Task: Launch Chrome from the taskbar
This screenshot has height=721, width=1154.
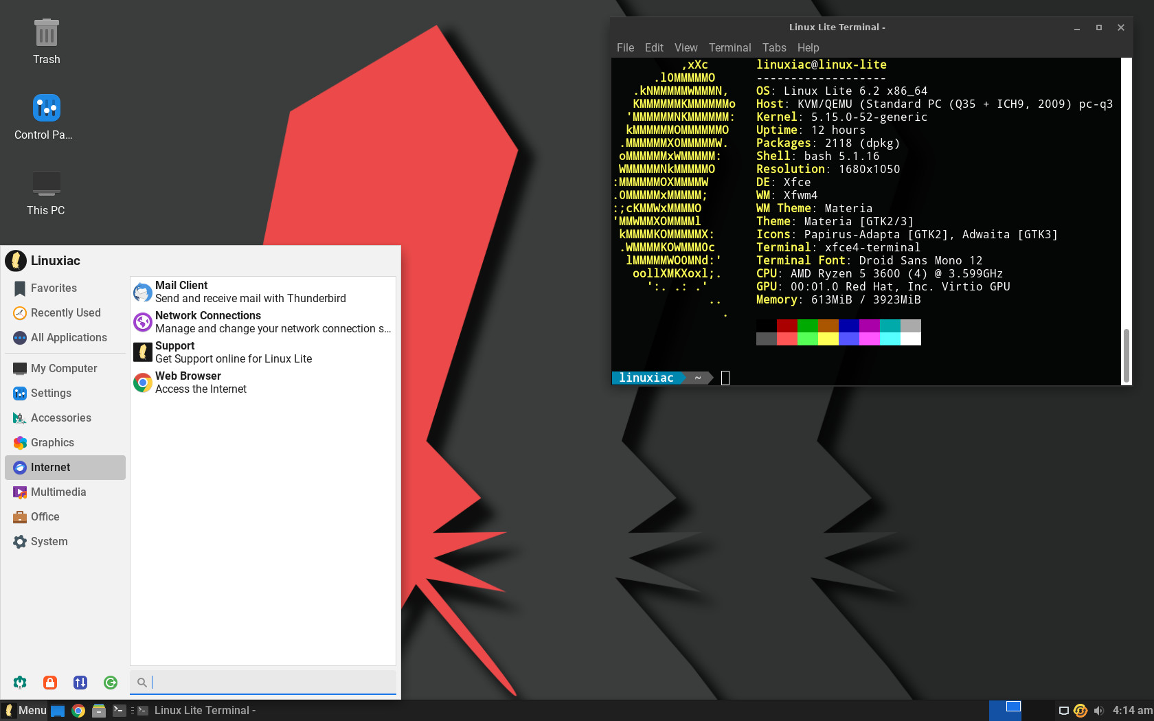Action: click(x=78, y=711)
